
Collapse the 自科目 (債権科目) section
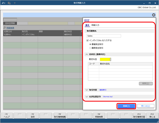click(x=87, y=54)
